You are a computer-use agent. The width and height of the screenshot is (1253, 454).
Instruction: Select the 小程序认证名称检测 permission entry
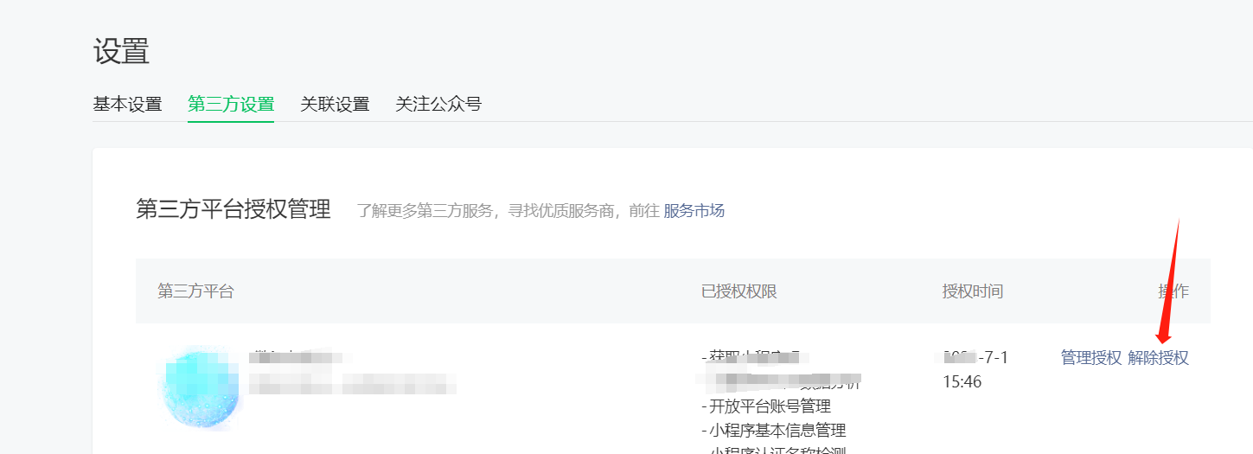773,450
